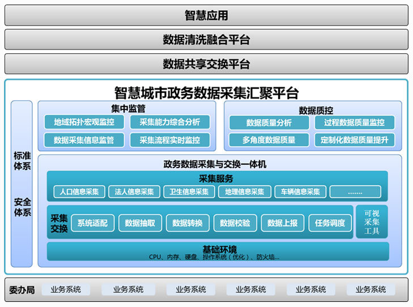Select the 过程数据质量监控 block

coord(354,122)
